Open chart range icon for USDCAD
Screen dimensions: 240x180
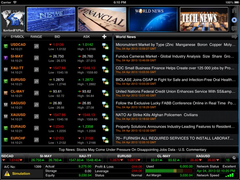(x=36, y=46)
